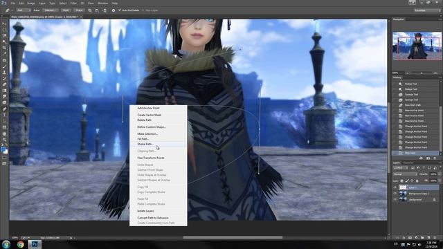The image size is (443, 249).
Task: Select the Hand tool
Action: coord(4,133)
